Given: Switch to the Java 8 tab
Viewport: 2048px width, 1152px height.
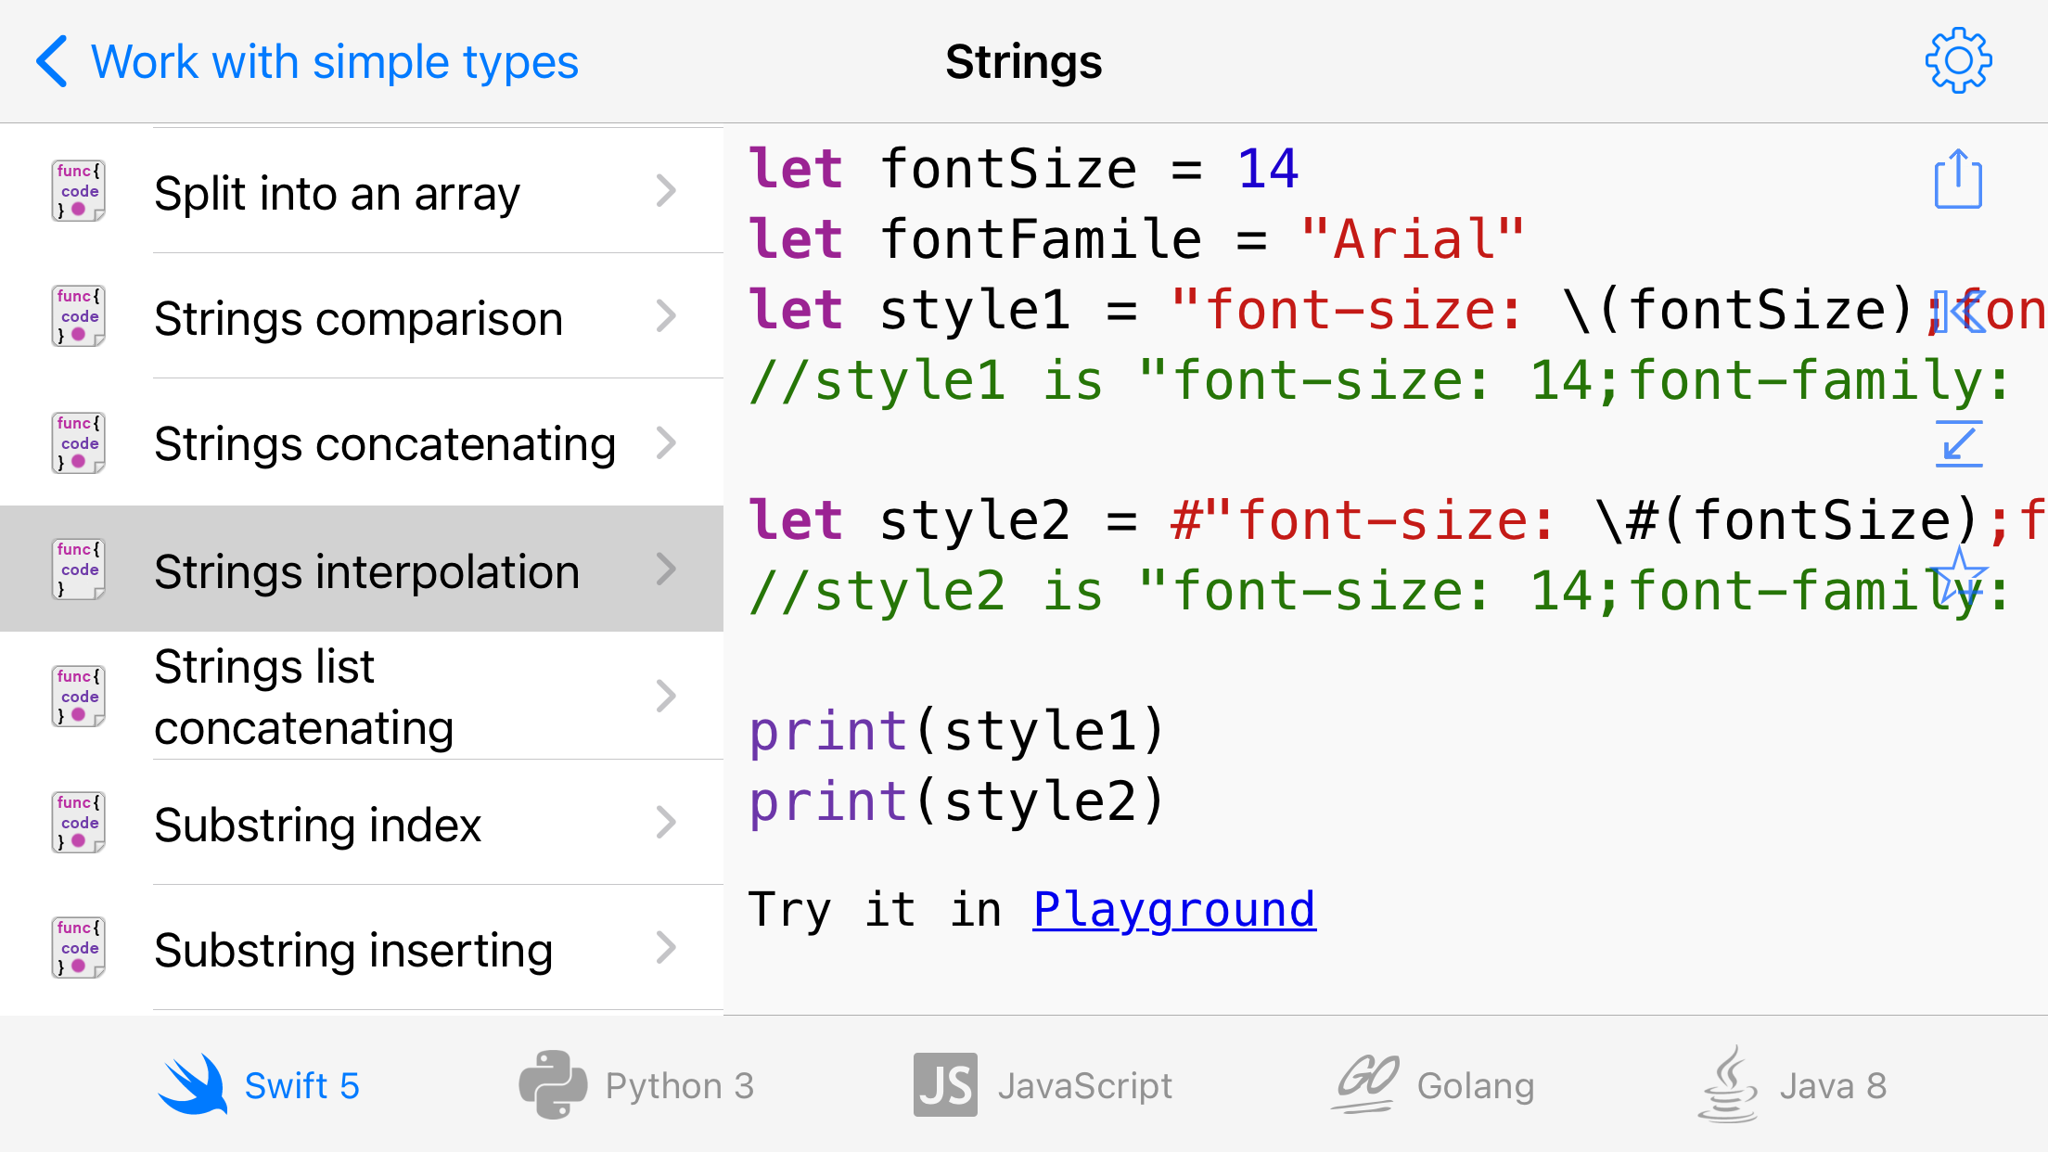Looking at the screenshot, I should pos(1793,1084).
